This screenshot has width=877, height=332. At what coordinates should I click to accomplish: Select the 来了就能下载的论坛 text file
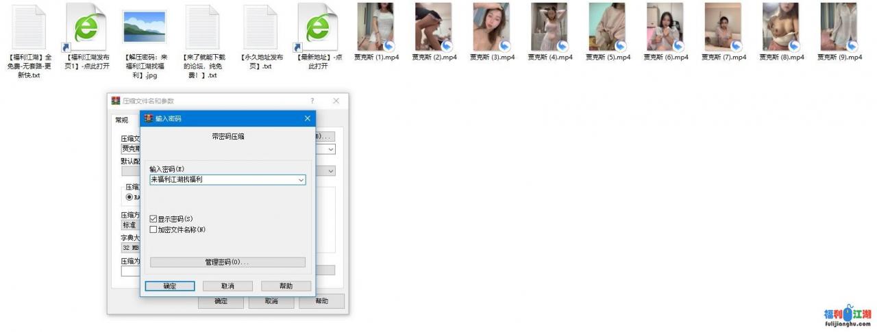click(203, 27)
